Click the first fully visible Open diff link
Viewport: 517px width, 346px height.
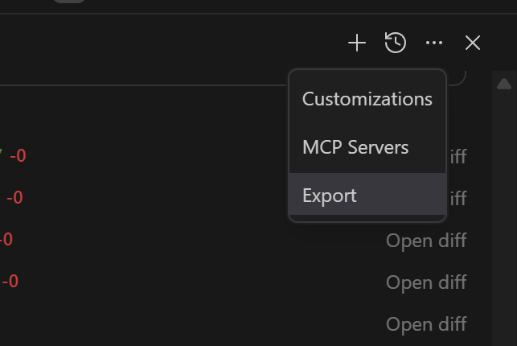(x=426, y=240)
